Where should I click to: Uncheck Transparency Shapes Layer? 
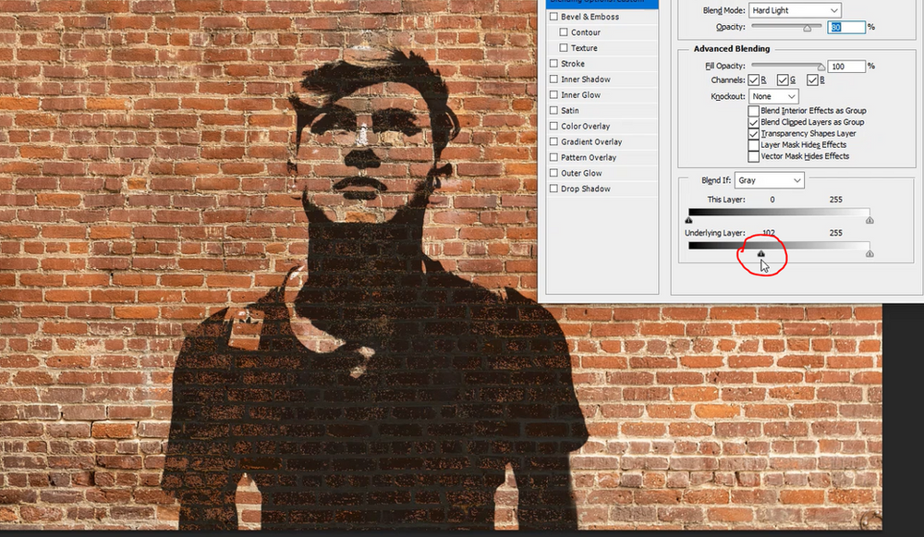753,133
